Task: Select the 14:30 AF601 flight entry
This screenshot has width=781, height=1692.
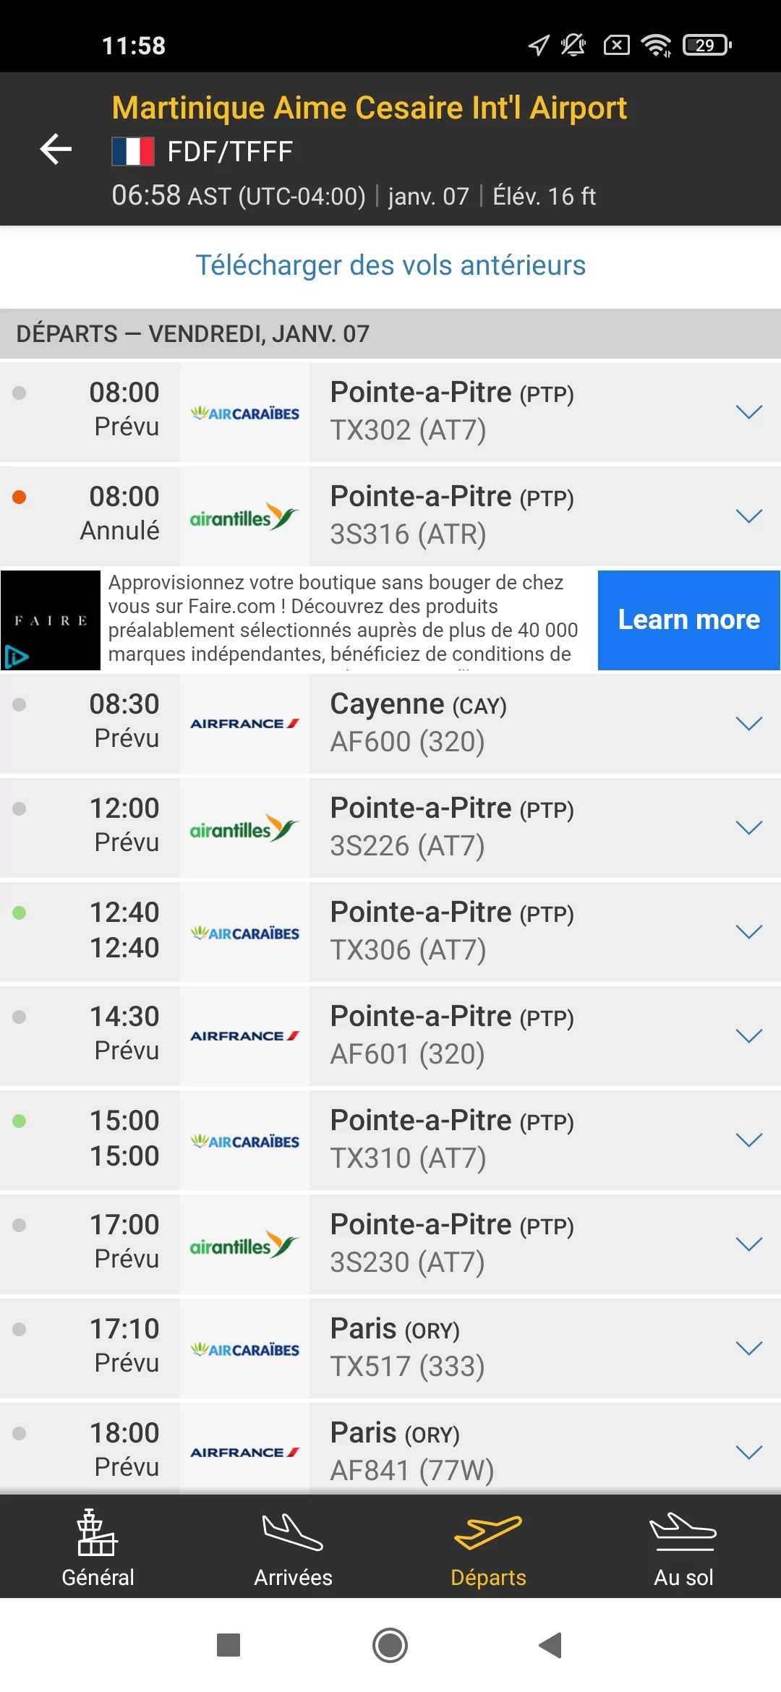Action: click(390, 1036)
